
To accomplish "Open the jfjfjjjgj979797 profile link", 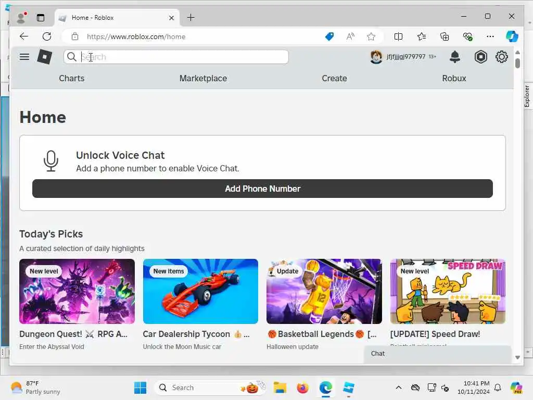I will tap(406, 57).
